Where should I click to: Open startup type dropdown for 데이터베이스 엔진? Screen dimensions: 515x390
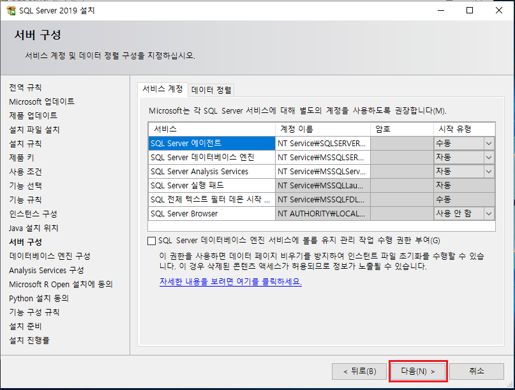pyautogui.click(x=489, y=158)
